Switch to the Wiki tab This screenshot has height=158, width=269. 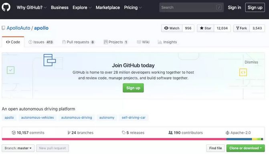coord(143,42)
